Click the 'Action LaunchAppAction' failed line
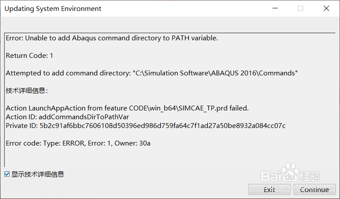340x199 pixels. click(127, 108)
